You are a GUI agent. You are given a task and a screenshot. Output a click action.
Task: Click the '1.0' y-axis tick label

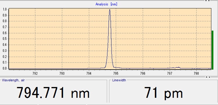(5, 9)
